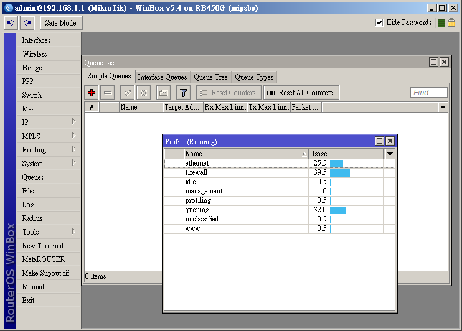The height and width of the screenshot is (331, 462).
Task: Select the idle profile row
Action: [280, 182]
